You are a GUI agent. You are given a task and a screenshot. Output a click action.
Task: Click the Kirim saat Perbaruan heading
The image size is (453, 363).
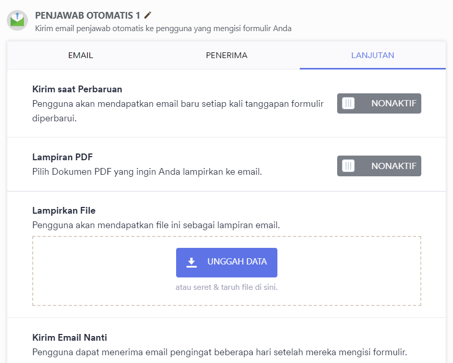click(x=77, y=89)
